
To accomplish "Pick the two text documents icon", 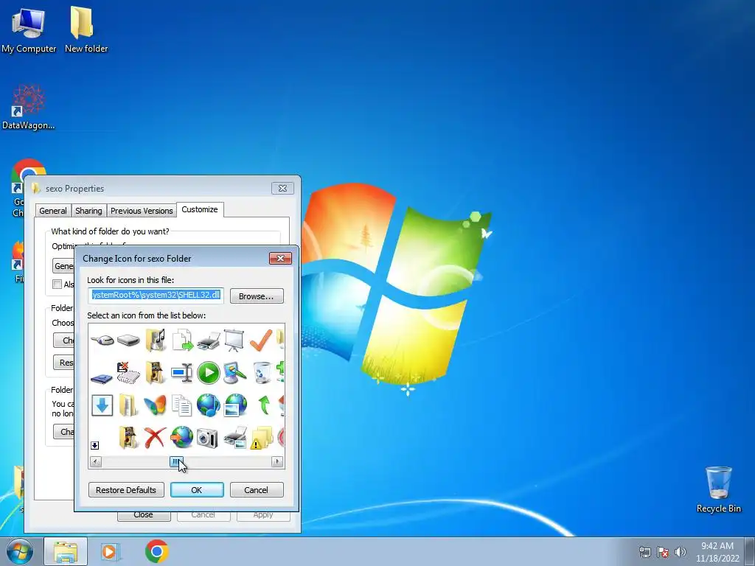I will [x=181, y=406].
